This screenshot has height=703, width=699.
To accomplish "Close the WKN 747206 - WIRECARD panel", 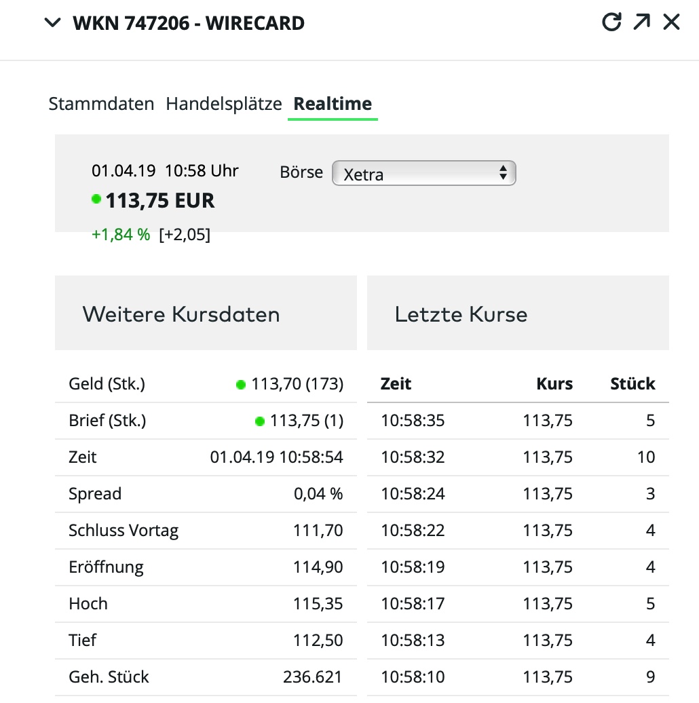I will pos(670,22).
